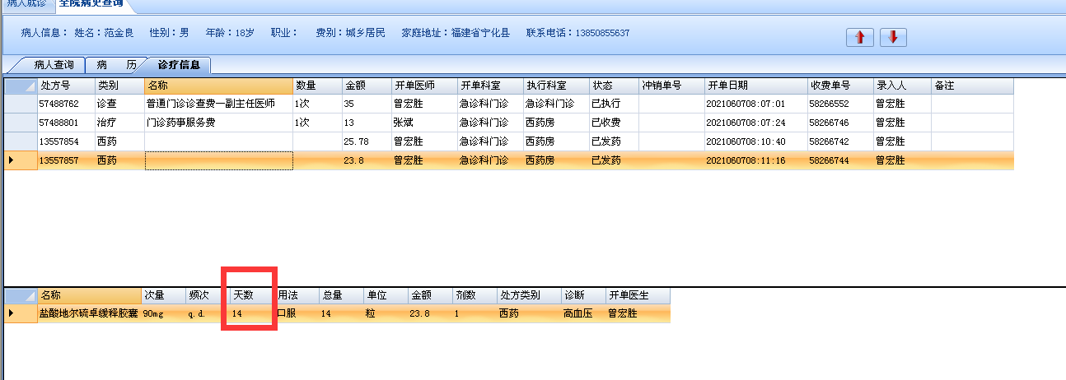This screenshot has height=380, width=1066.
Task: Click the 普通门诊诊查费一副主任医师 cell
Action: coord(218,104)
